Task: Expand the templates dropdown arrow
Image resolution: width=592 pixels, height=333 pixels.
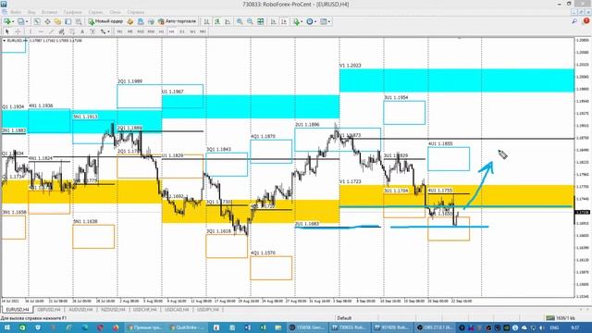Action: tap(329, 21)
